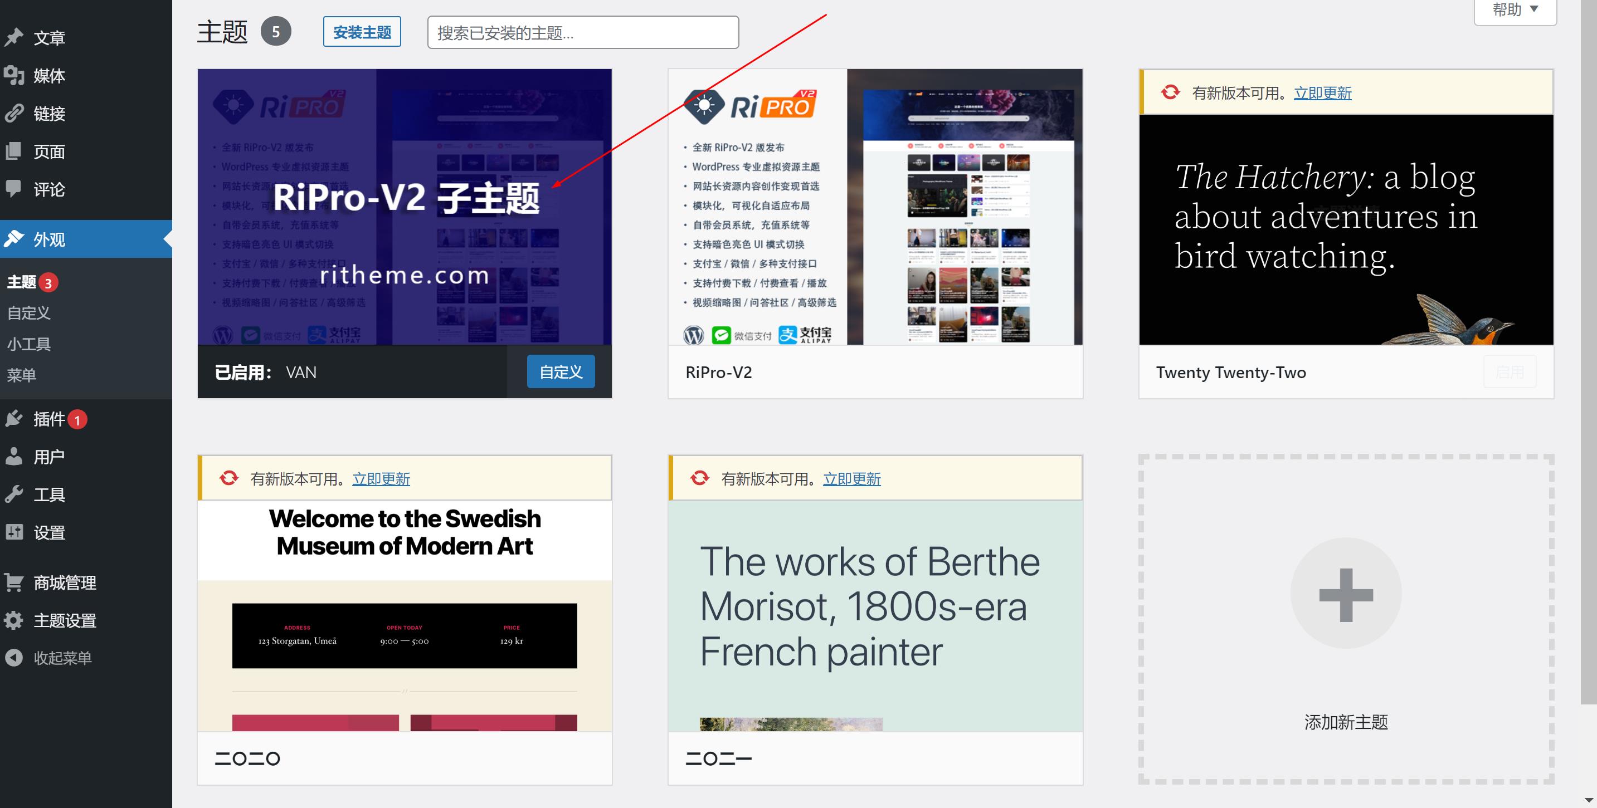Viewport: 1597px width, 808px height.
Task: Click the 搜索已安装的主题 search field
Action: [583, 32]
